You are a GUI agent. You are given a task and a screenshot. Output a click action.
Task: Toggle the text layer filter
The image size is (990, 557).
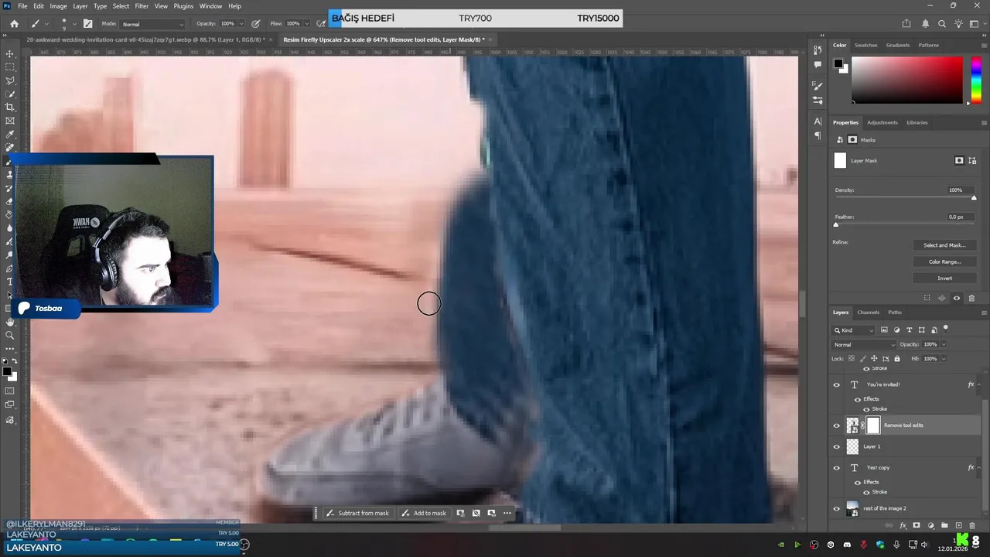pyautogui.click(x=909, y=330)
